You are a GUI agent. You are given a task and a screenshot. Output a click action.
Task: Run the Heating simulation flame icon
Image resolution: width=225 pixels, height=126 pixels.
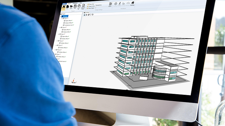coord(119,4)
